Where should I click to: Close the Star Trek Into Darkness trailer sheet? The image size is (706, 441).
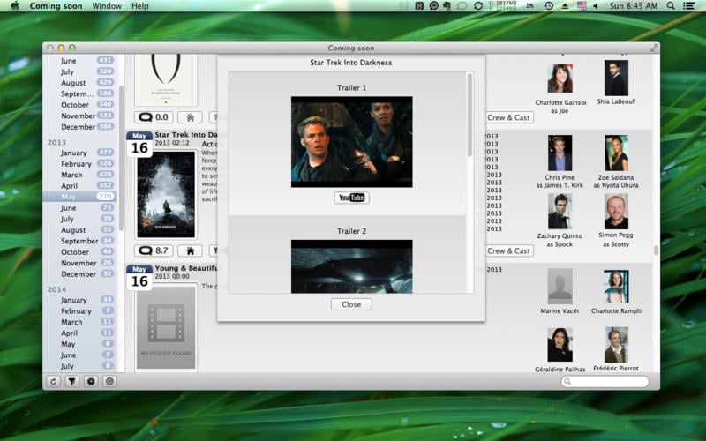[351, 304]
